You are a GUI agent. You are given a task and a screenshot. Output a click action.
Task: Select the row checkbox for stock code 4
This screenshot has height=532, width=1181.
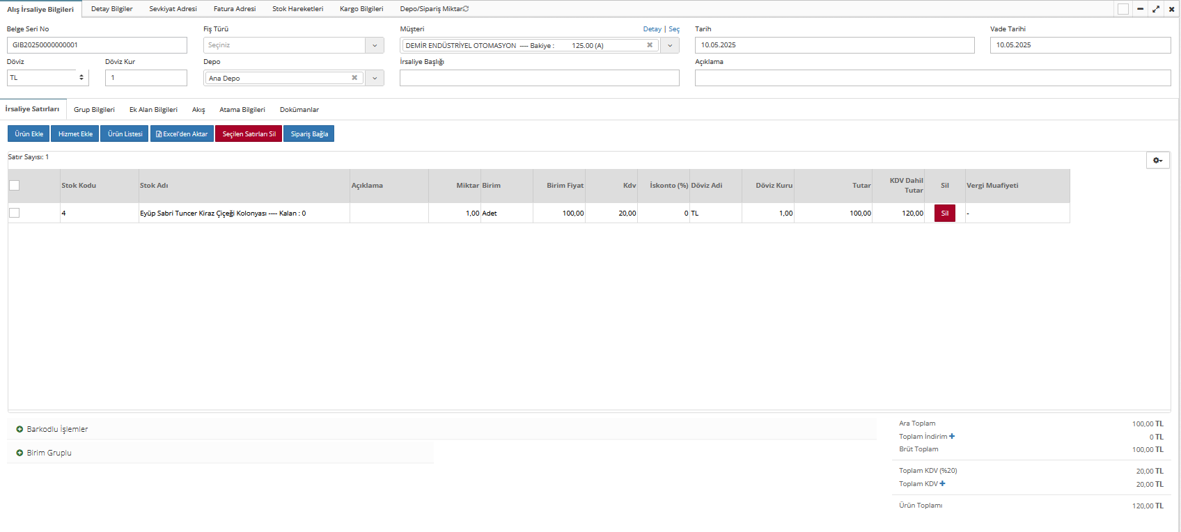click(15, 213)
